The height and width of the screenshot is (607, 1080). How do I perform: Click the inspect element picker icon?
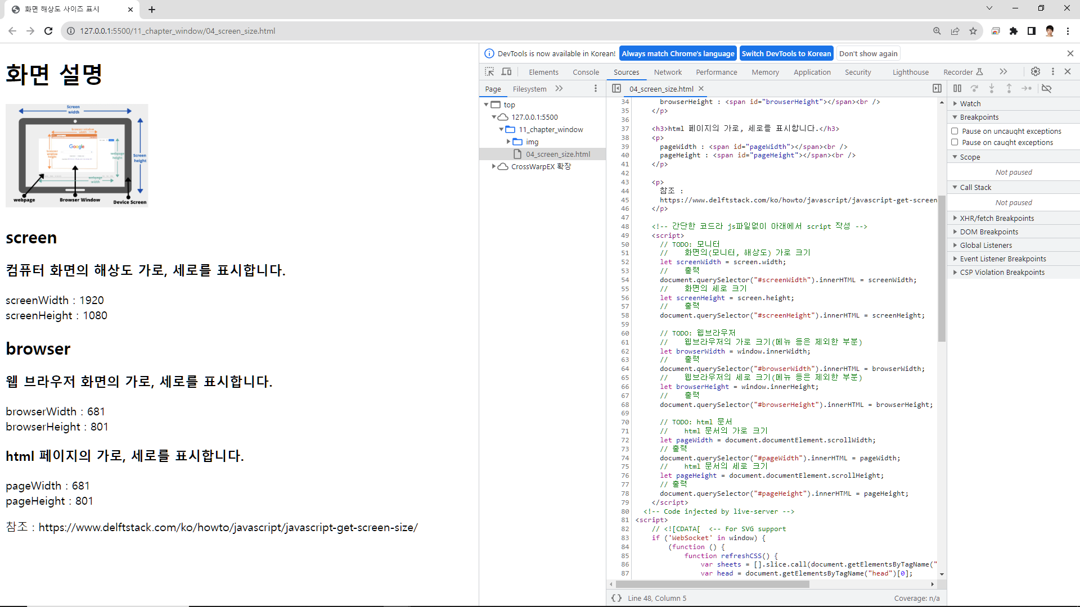(489, 72)
